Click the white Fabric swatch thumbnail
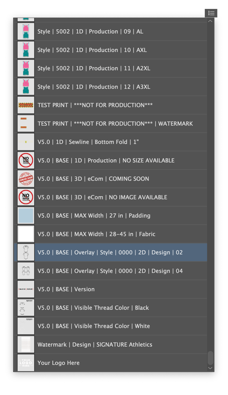The height and width of the screenshot is (395, 228). click(26, 234)
